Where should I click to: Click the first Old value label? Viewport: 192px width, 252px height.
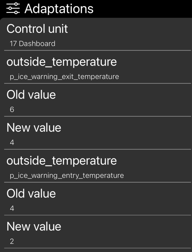[31, 95]
